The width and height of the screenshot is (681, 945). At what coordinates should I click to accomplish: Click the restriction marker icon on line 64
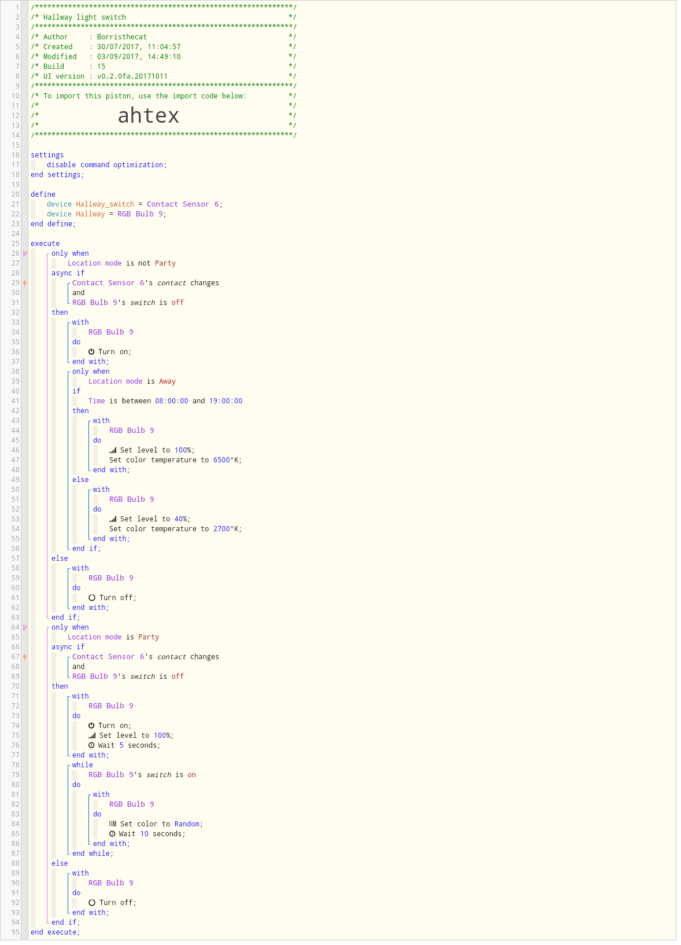pos(25,627)
